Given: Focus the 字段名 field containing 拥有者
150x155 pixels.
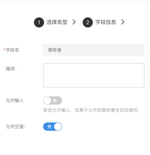Looking at the screenshot, I should [94, 50].
